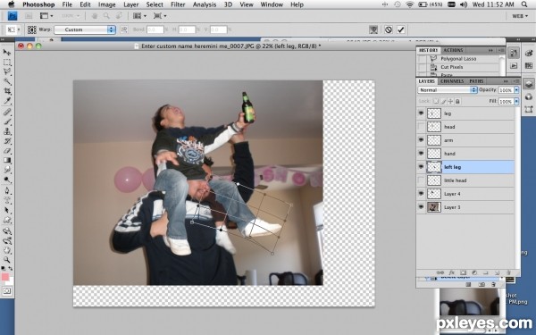Switch to the Paths tab
This screenshot has height=335, width=536.
pos(476,81)
